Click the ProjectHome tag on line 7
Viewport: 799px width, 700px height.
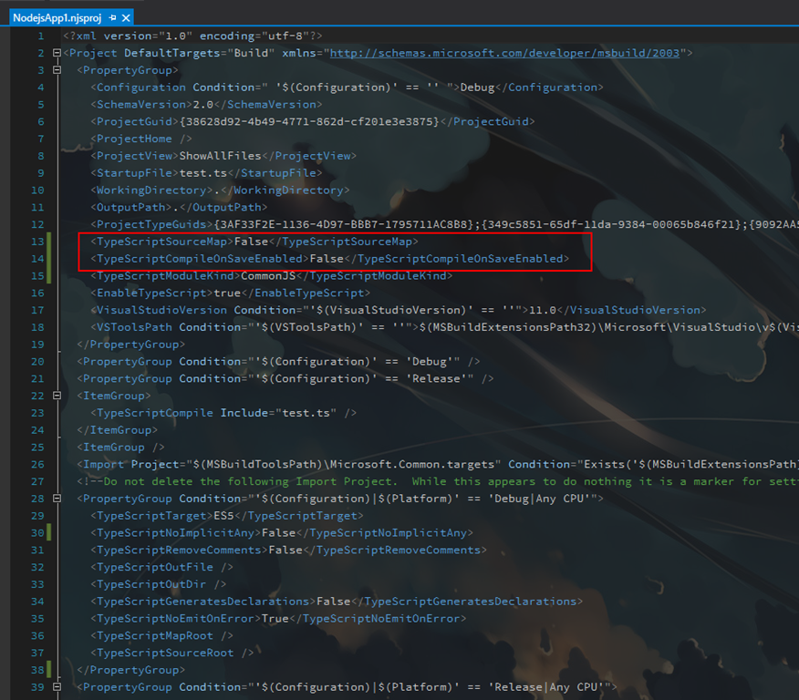(x=141, y=139)
